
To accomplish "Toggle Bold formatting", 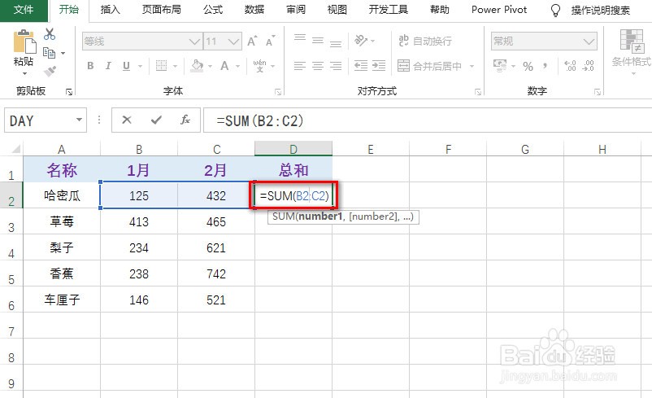I will pyautogui.click(x=90, y=66).
